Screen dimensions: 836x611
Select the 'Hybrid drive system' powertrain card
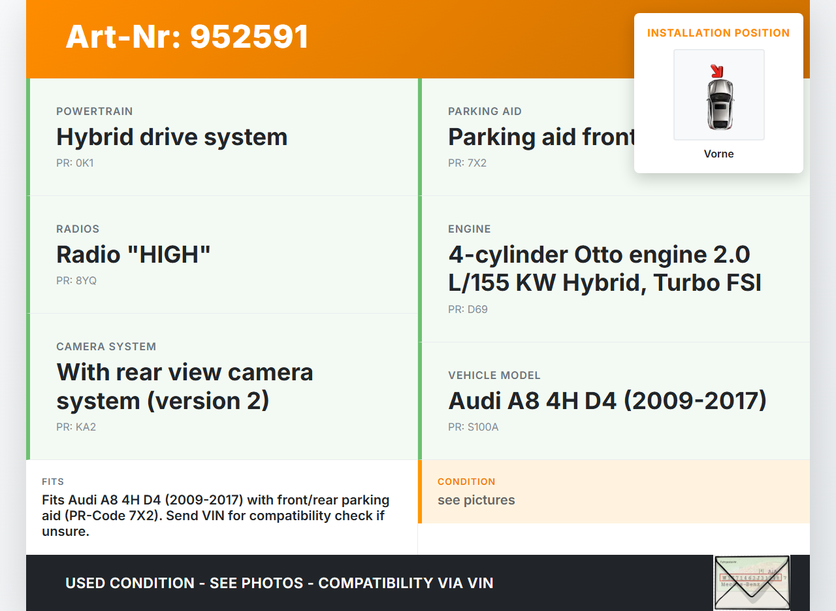tap(172, 137)
